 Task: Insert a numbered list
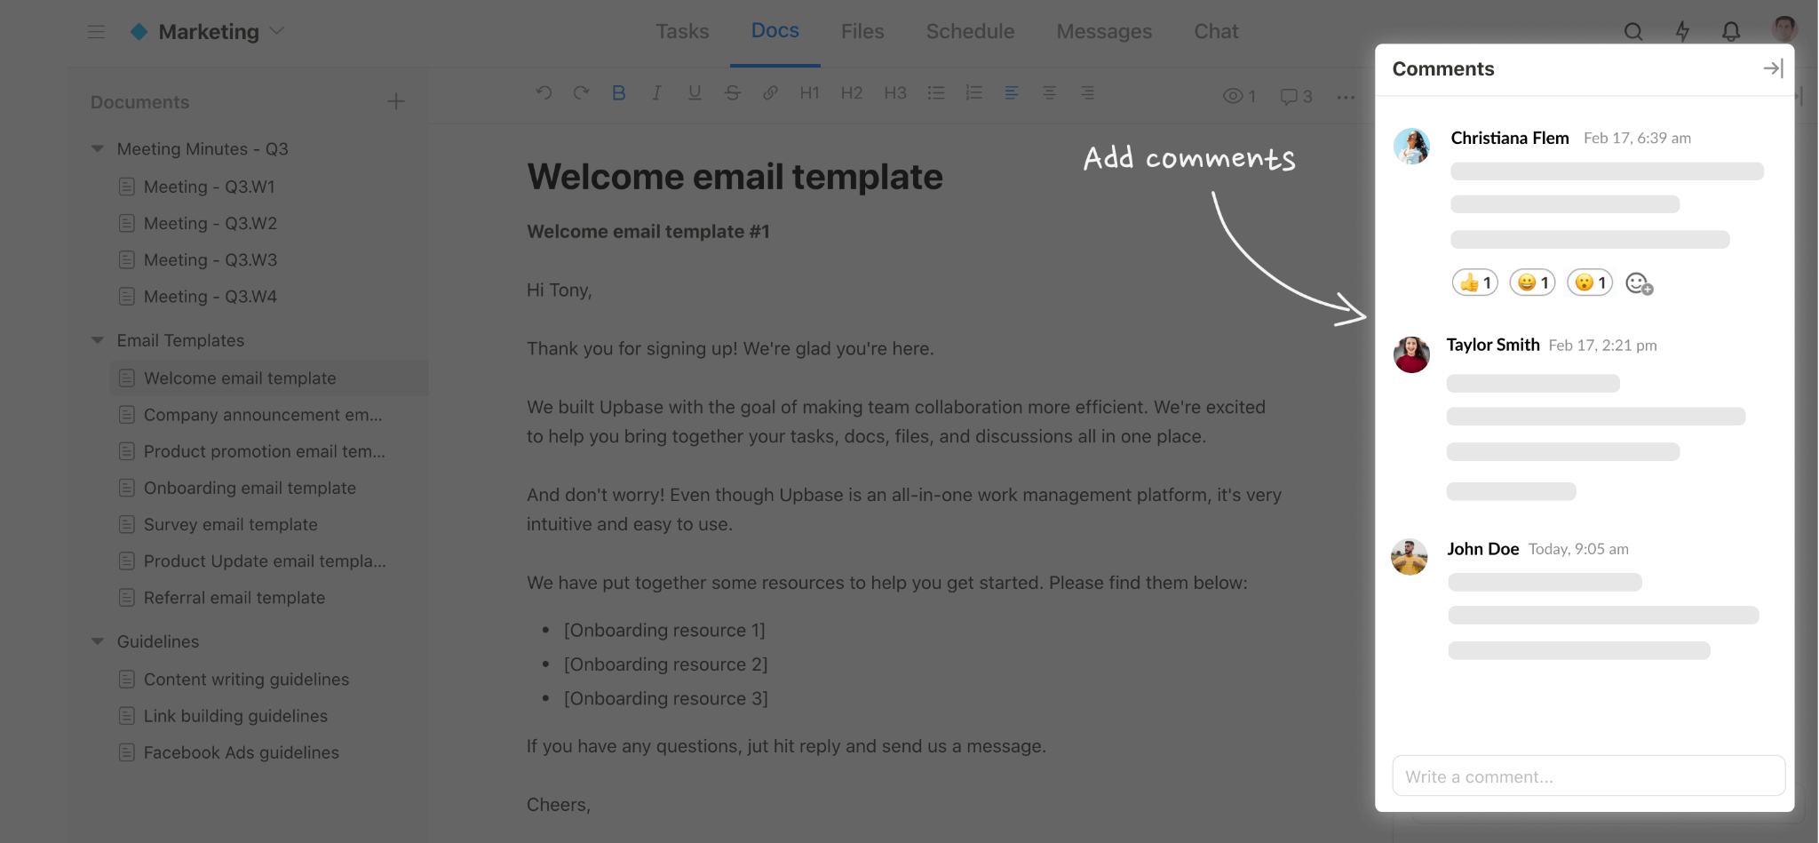pyautogui.click(x=974, y=92)
